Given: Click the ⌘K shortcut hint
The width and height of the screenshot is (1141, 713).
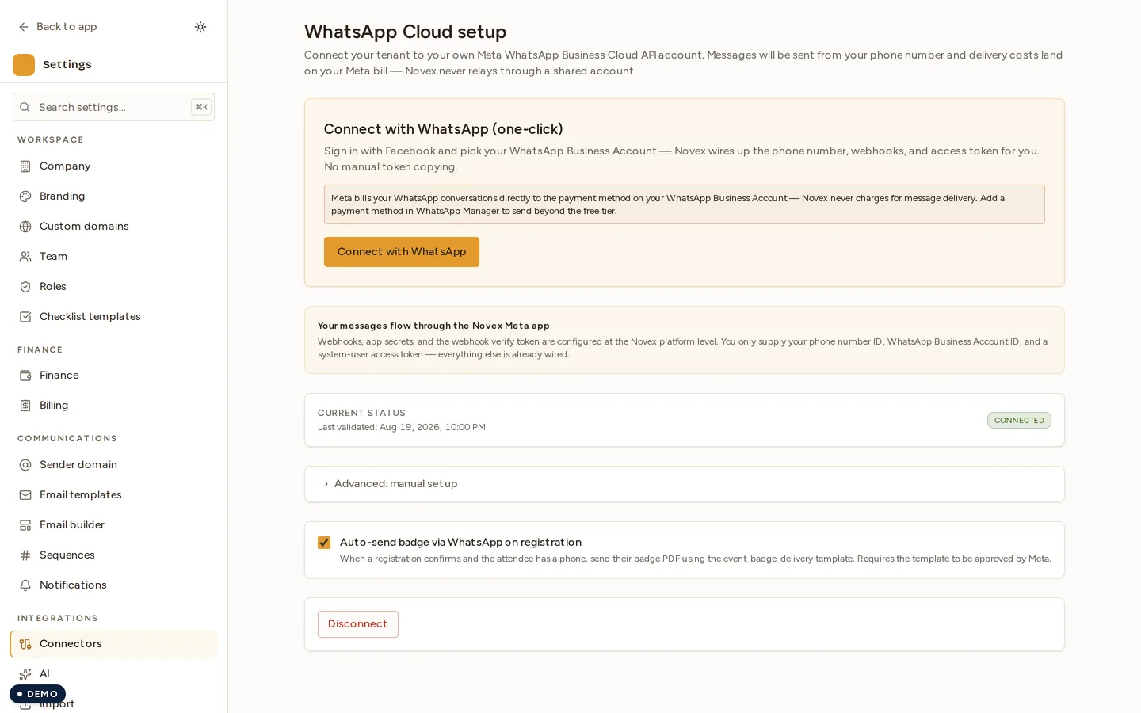Looking at the screenshot, I should (x=201, y=107).
